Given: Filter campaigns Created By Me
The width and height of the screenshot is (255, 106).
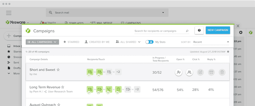Looking at the screenshot, I should tap(97, 42).
